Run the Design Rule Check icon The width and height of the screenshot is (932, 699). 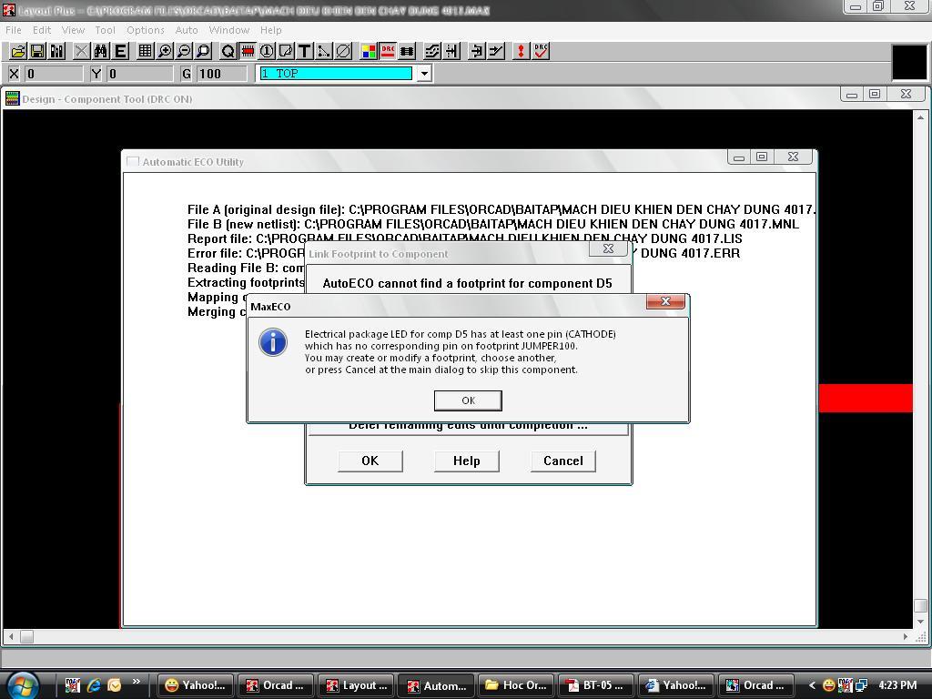tap(541, 51)
